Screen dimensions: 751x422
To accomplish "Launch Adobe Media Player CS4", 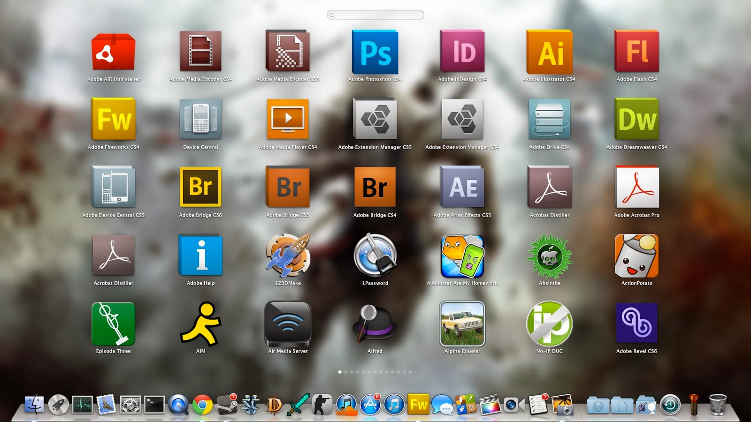I will click(x=288, y=119).
